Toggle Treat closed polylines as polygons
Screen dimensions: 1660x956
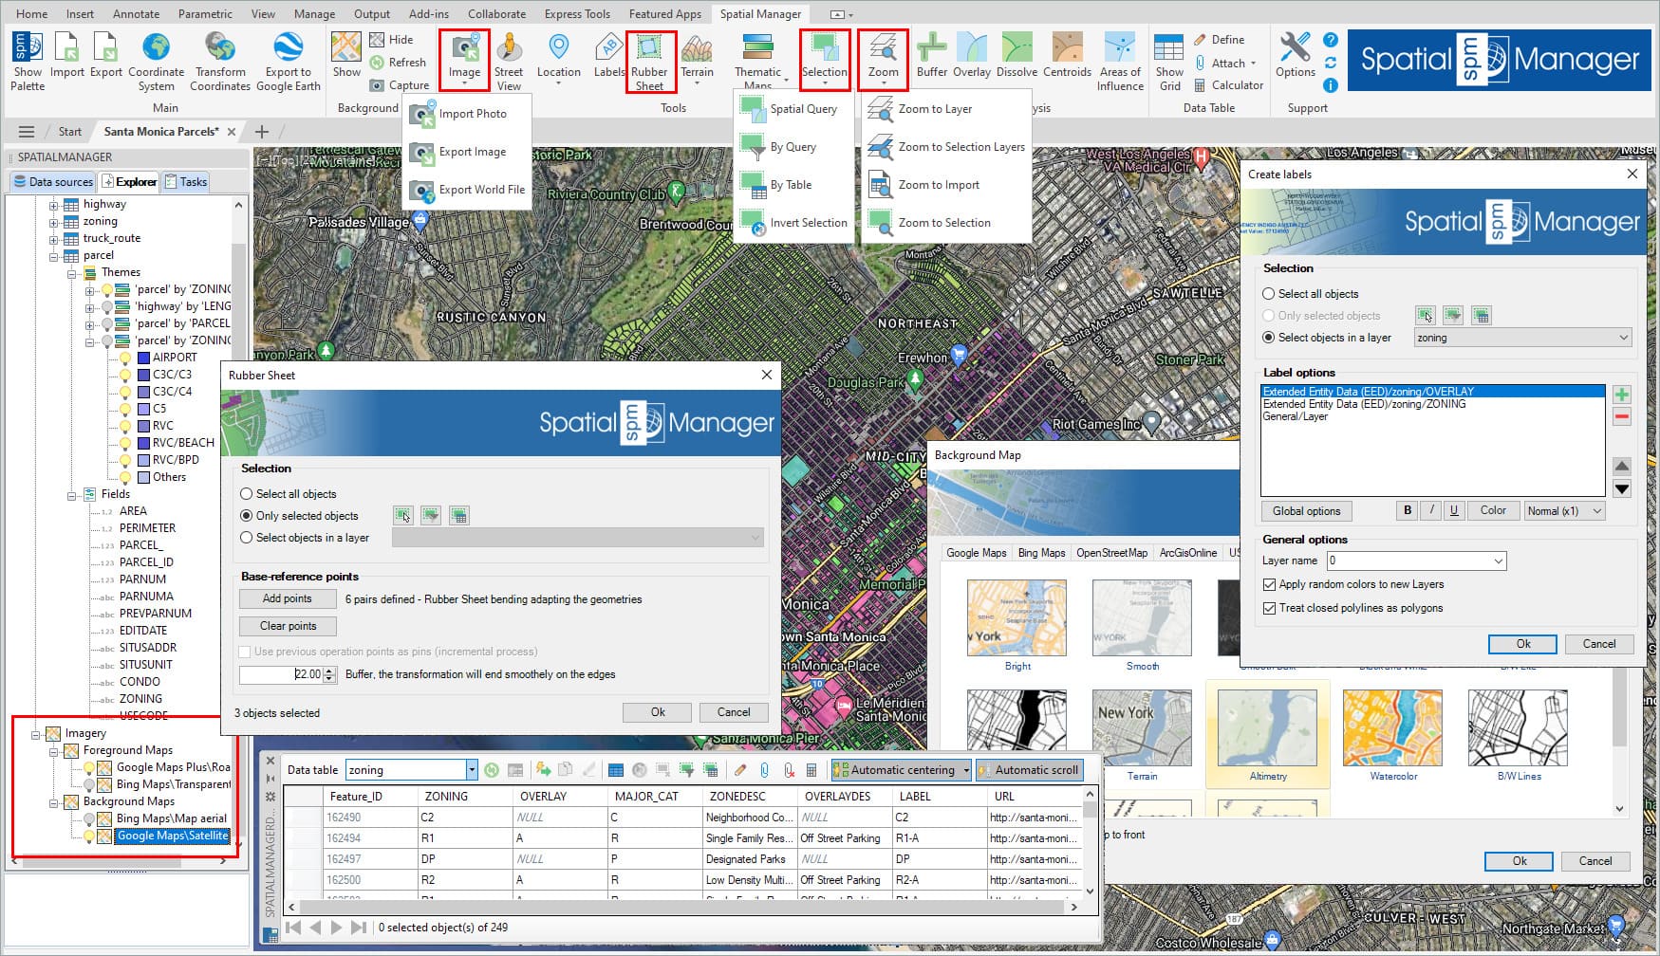coord(1269,608)
